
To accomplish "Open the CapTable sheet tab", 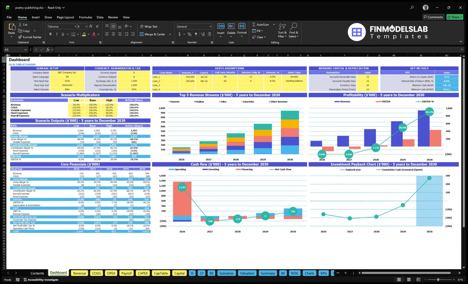I will pos(161,273).
